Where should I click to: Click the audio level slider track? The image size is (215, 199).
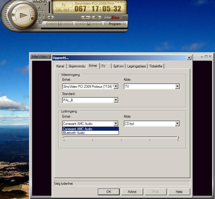click(x=121, y=137)
